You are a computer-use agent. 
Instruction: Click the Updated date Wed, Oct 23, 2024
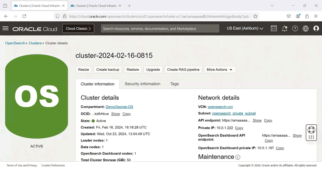coord(123,134)
